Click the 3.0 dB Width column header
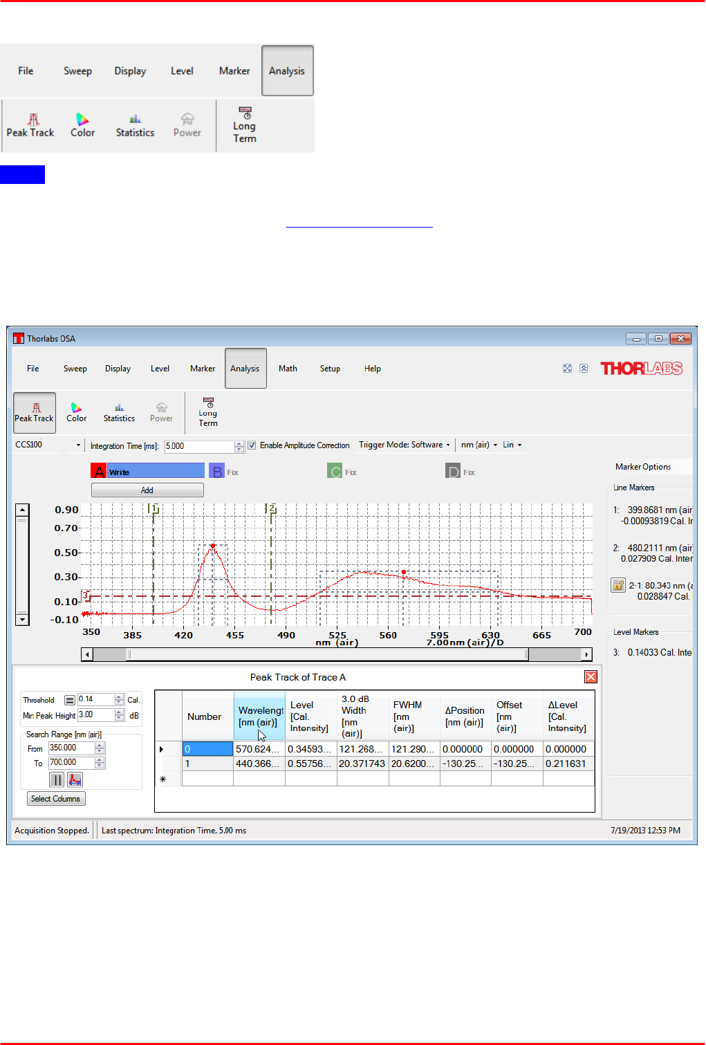Screen dimensions: 706x1045 363,716
